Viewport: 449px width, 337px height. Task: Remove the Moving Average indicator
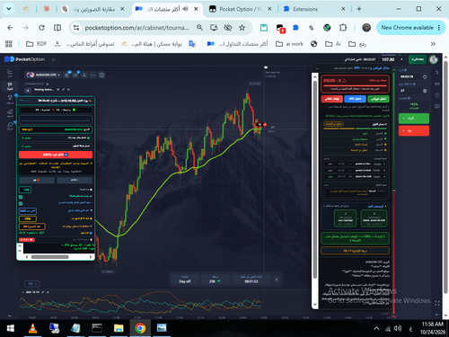pyautogui.click(x=68, y=90)
